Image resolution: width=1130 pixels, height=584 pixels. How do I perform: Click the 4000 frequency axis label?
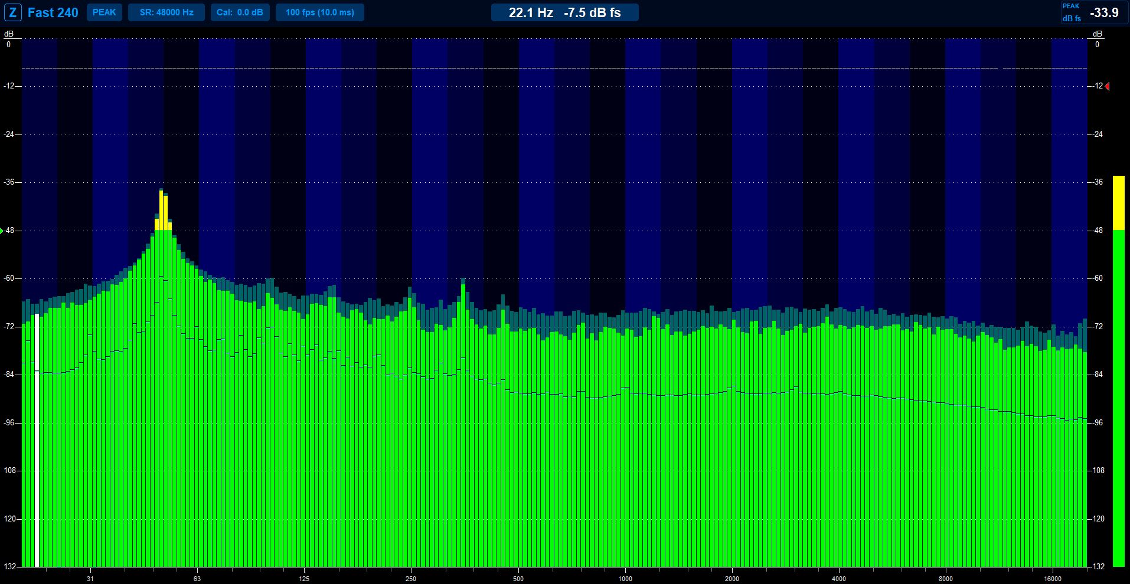point(839,579)
